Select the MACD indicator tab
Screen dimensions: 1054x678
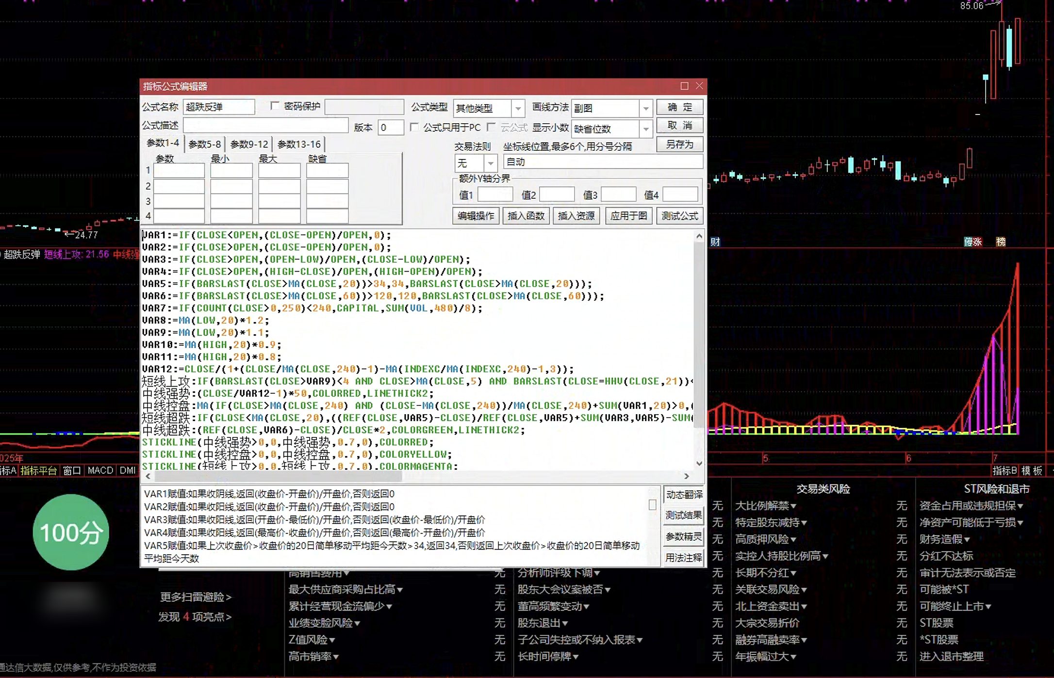coord(100,470)
